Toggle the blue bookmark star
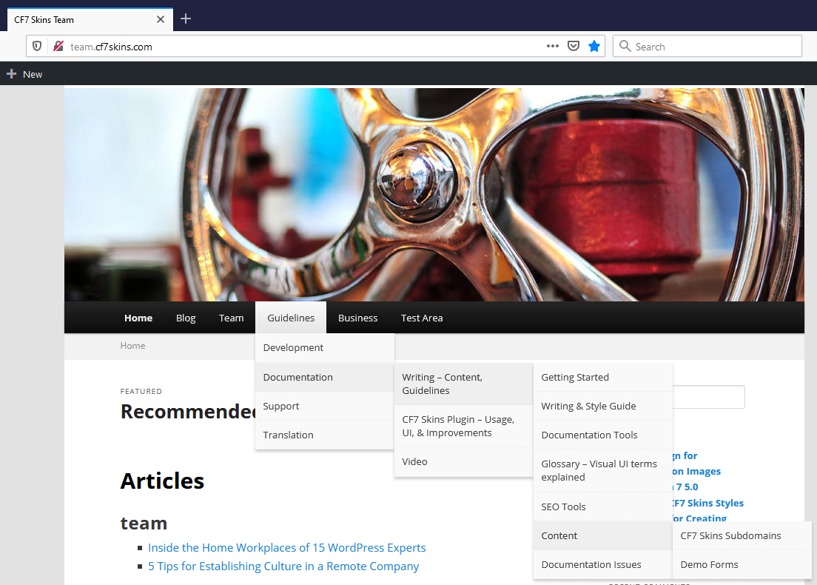 pos(594,47)
